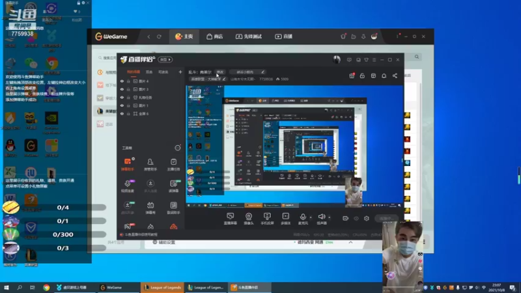
Task: Click the unlock icon above the preview
Action: click(362, 76)
